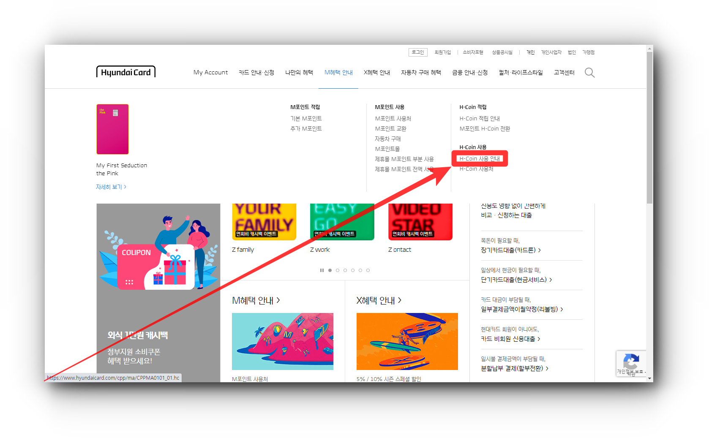Open 일부결제금액이월약정(리볼빙) link
Image resolution: width=709 pixels, height=438 pixels.
click(x=522, y=309)
